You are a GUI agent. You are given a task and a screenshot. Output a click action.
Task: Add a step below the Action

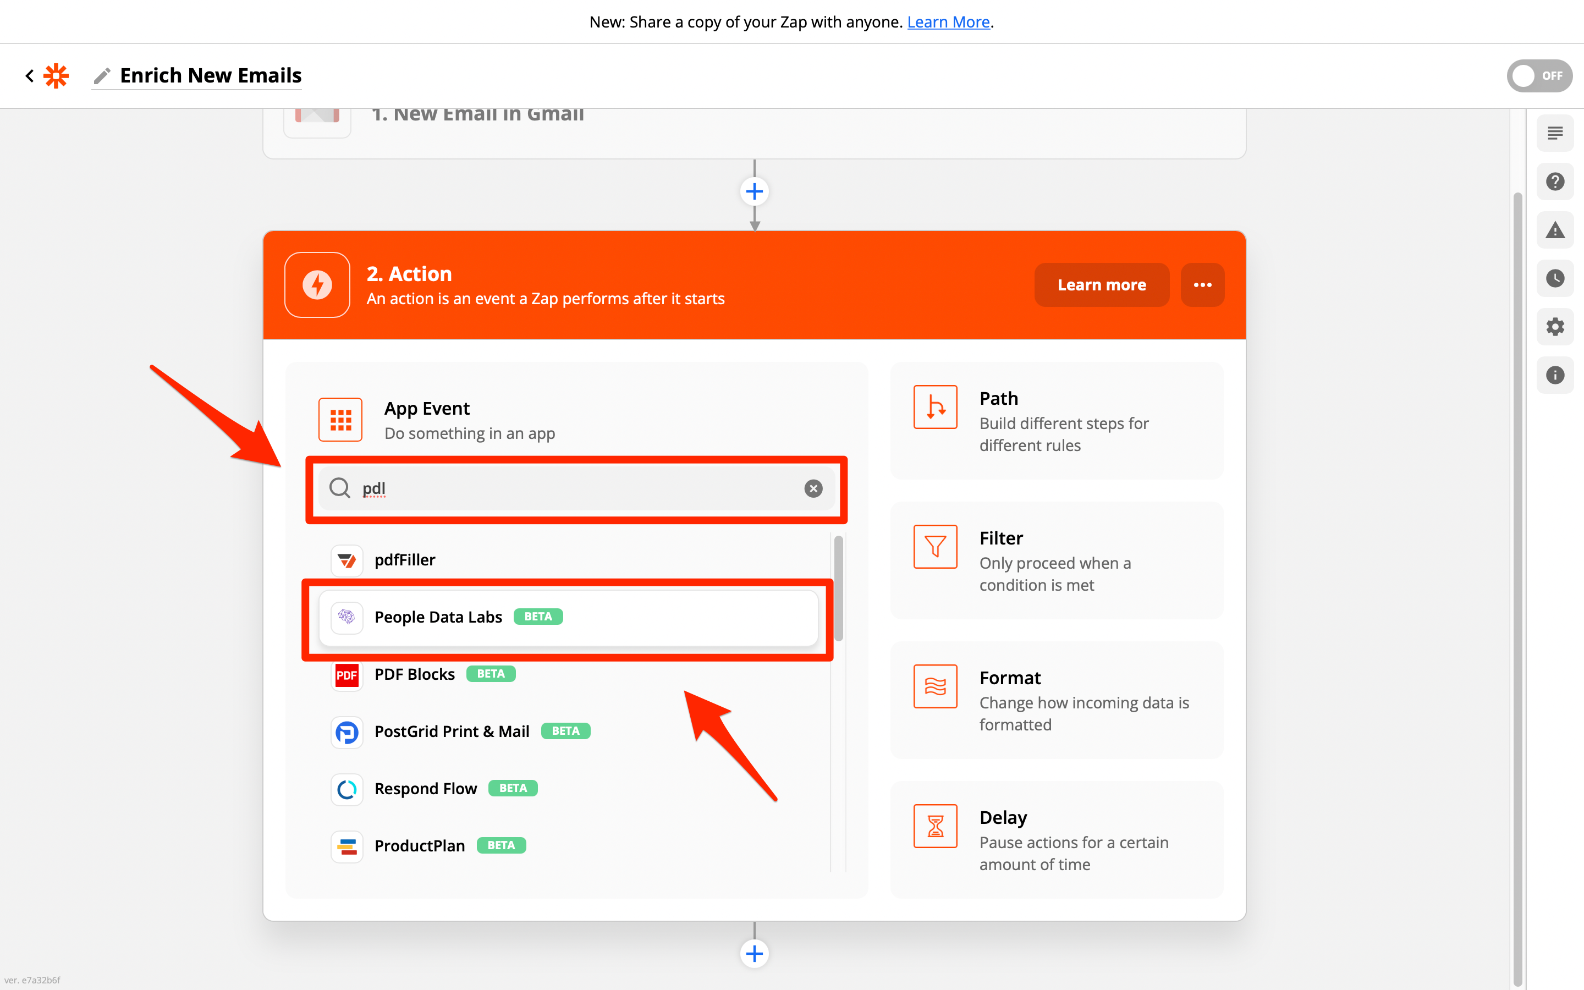tap(754, 953)
